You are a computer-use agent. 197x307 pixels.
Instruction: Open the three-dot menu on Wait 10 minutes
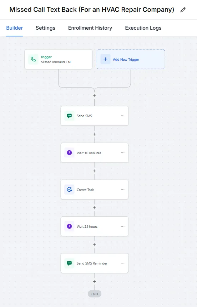pos(122,152)
